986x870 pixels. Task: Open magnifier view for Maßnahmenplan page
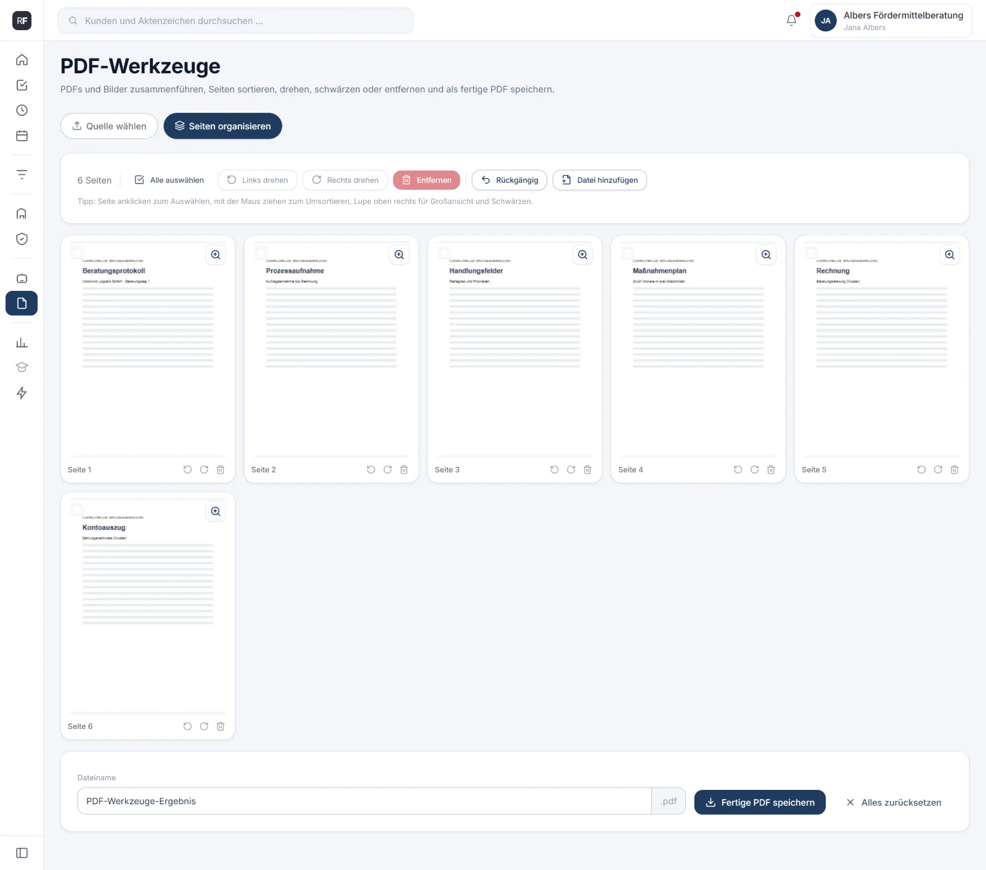tap(766, 254)
